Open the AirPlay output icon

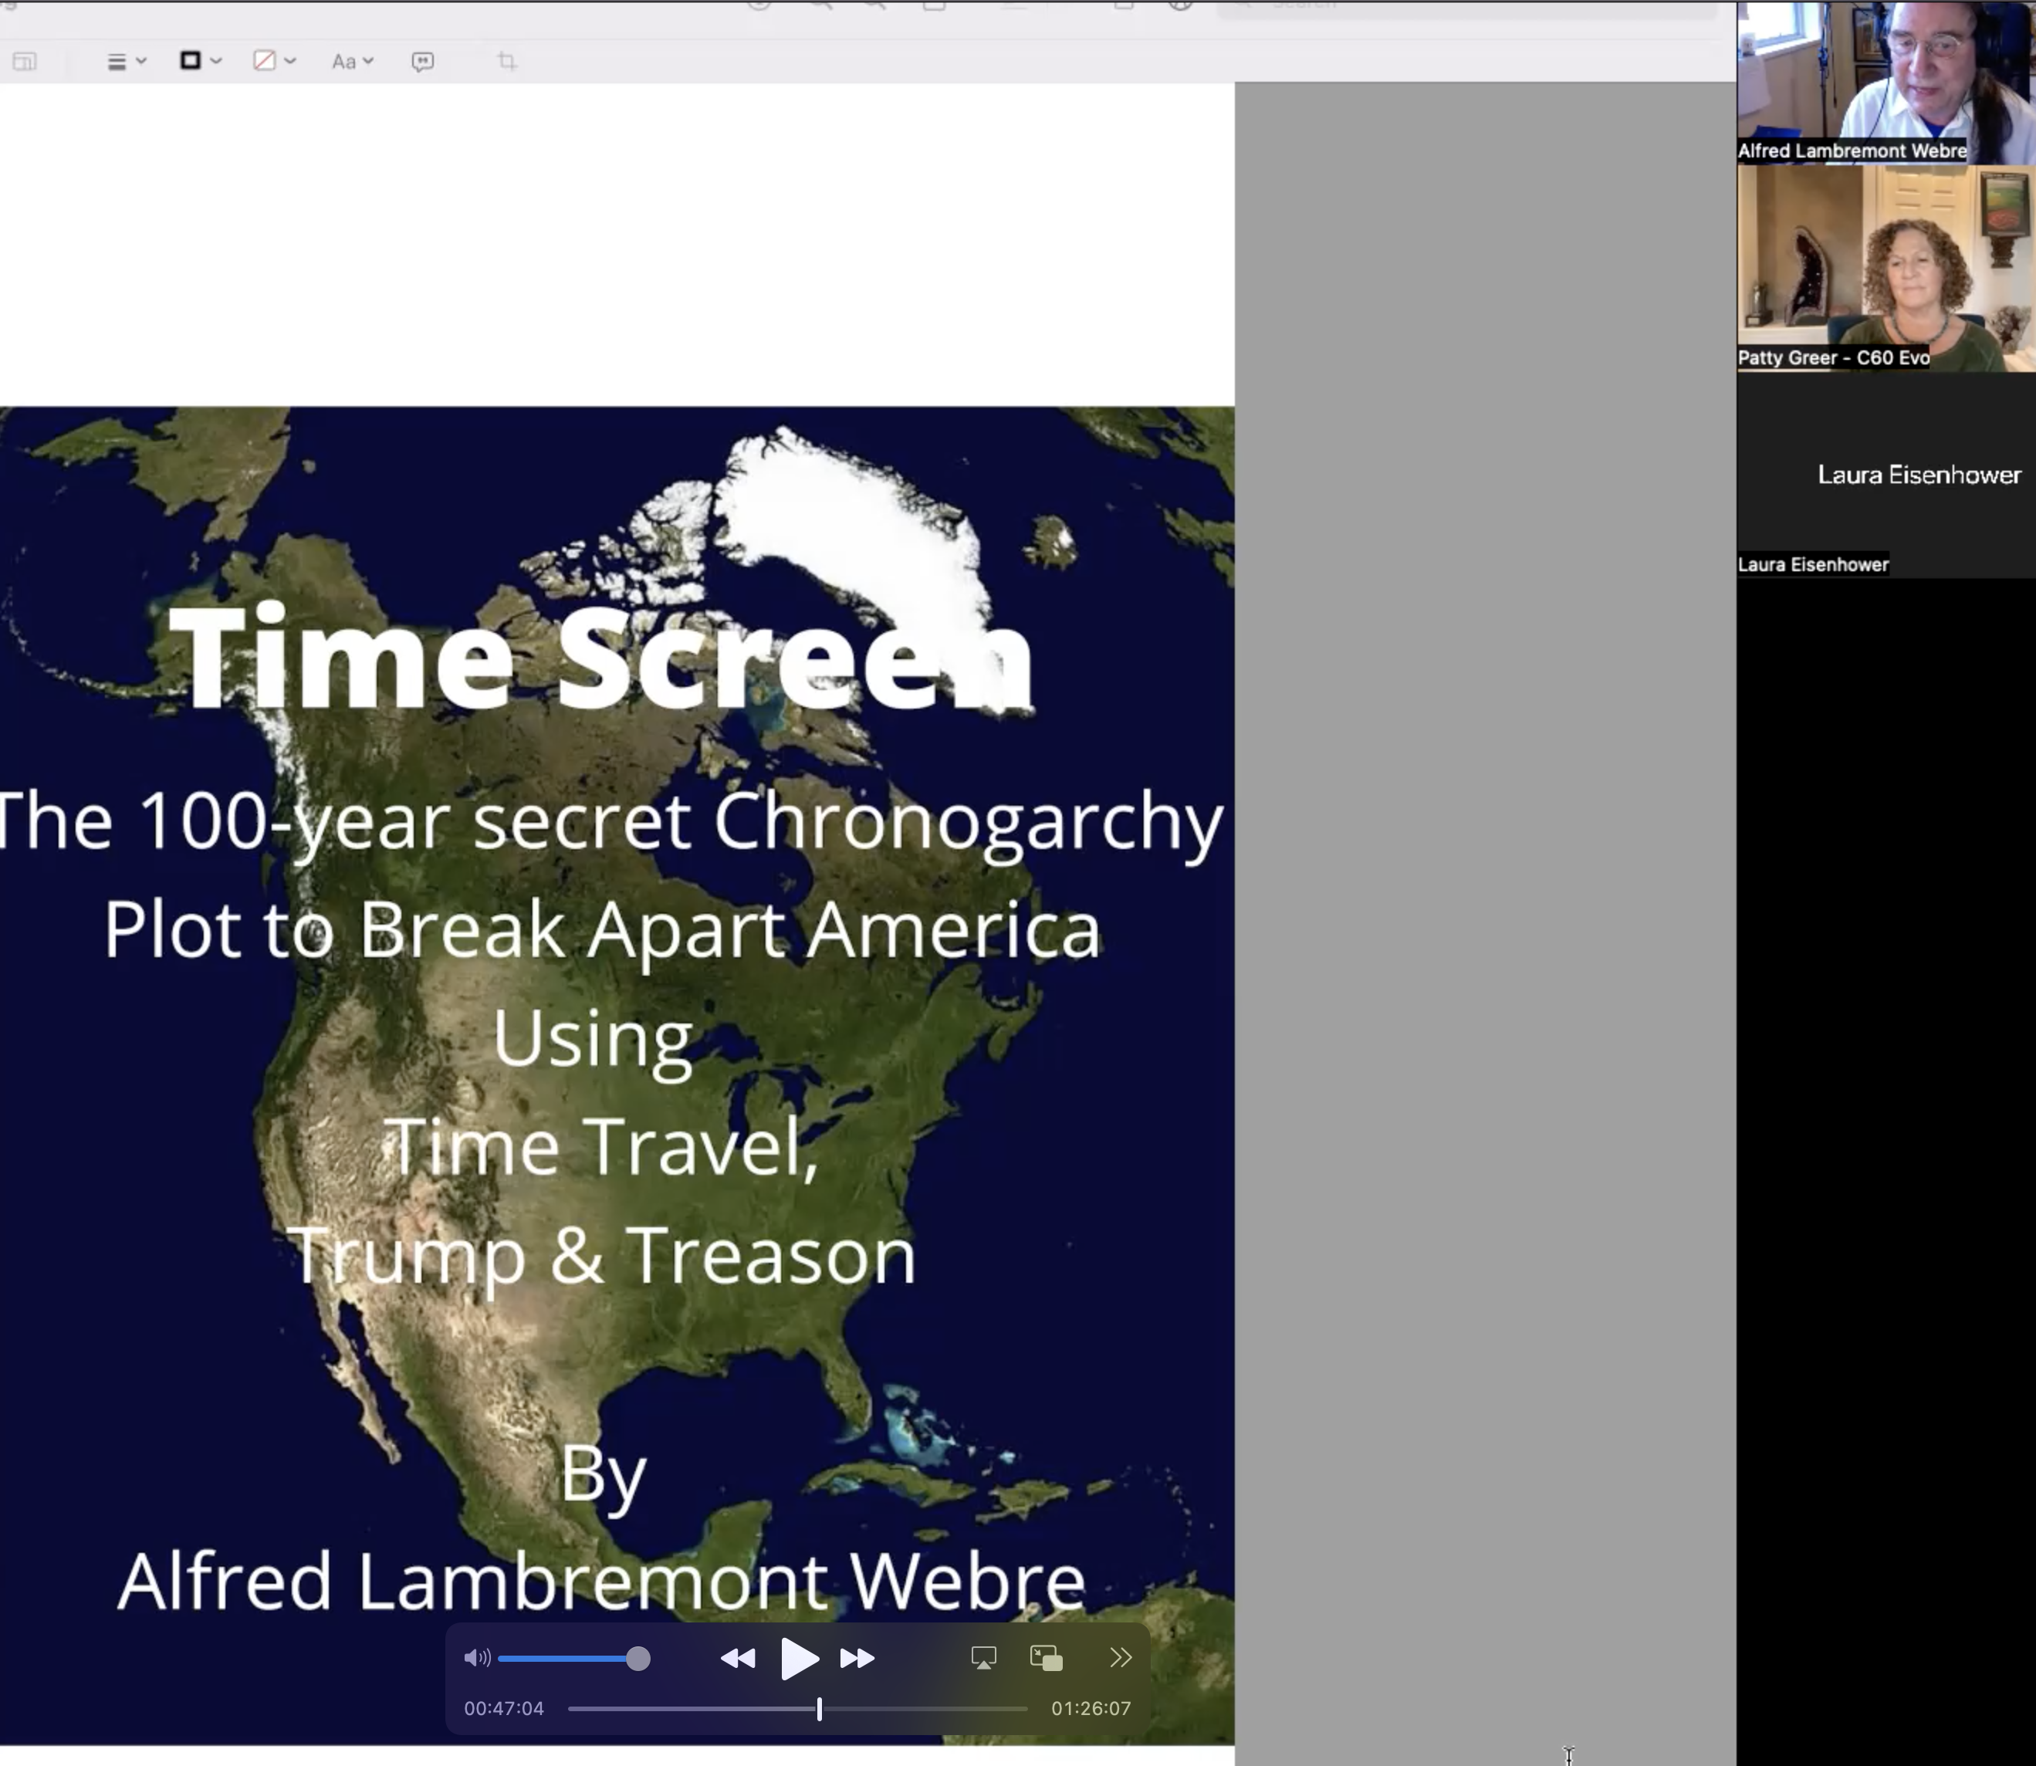(982, 1659)
